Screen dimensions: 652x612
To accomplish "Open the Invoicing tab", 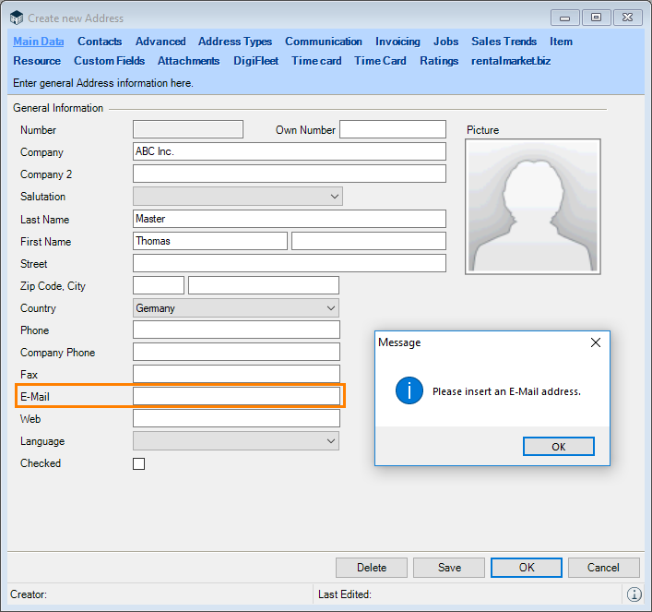I will (x=397, y=42).
